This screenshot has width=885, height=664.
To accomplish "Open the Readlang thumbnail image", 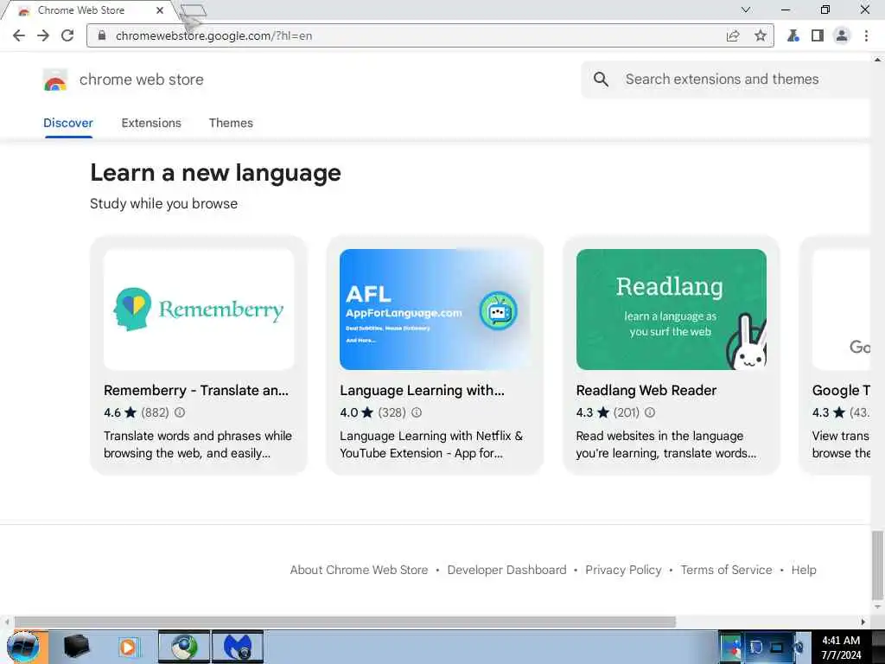I will click(671, 310).
